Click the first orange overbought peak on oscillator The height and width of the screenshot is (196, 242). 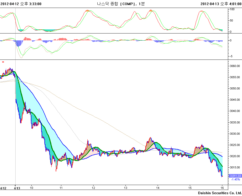[x=88, y=11]
